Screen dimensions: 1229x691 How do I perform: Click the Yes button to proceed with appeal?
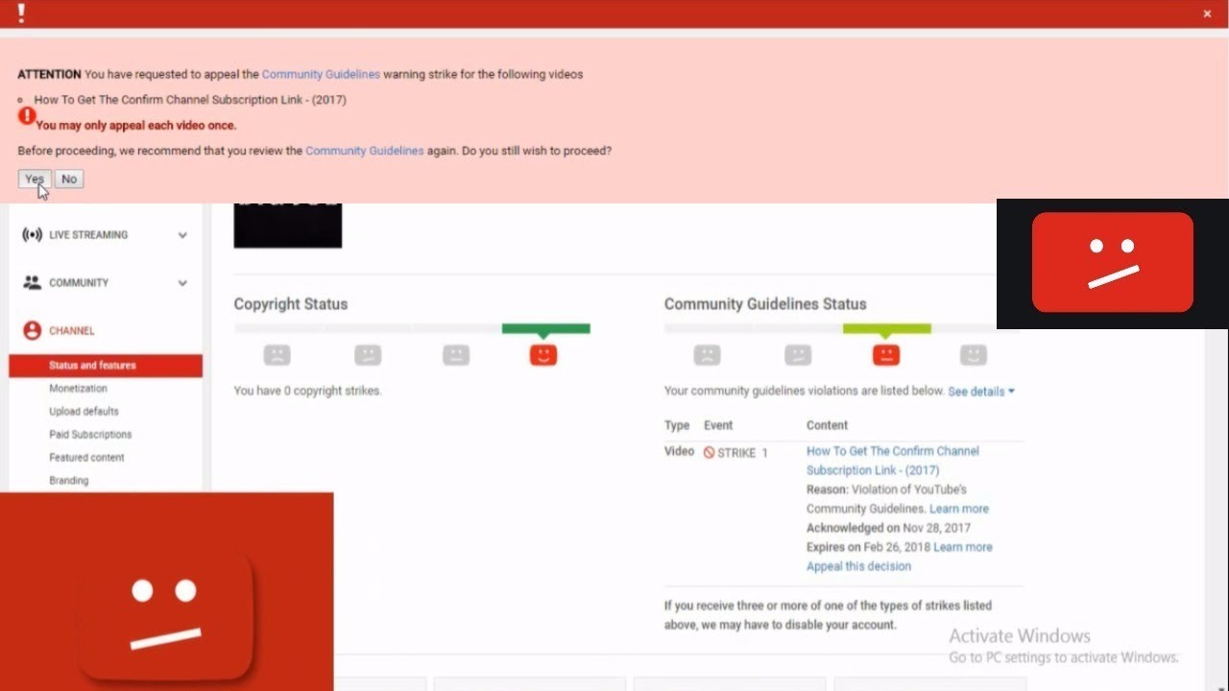pyautogui.click(x=35, y=179)
